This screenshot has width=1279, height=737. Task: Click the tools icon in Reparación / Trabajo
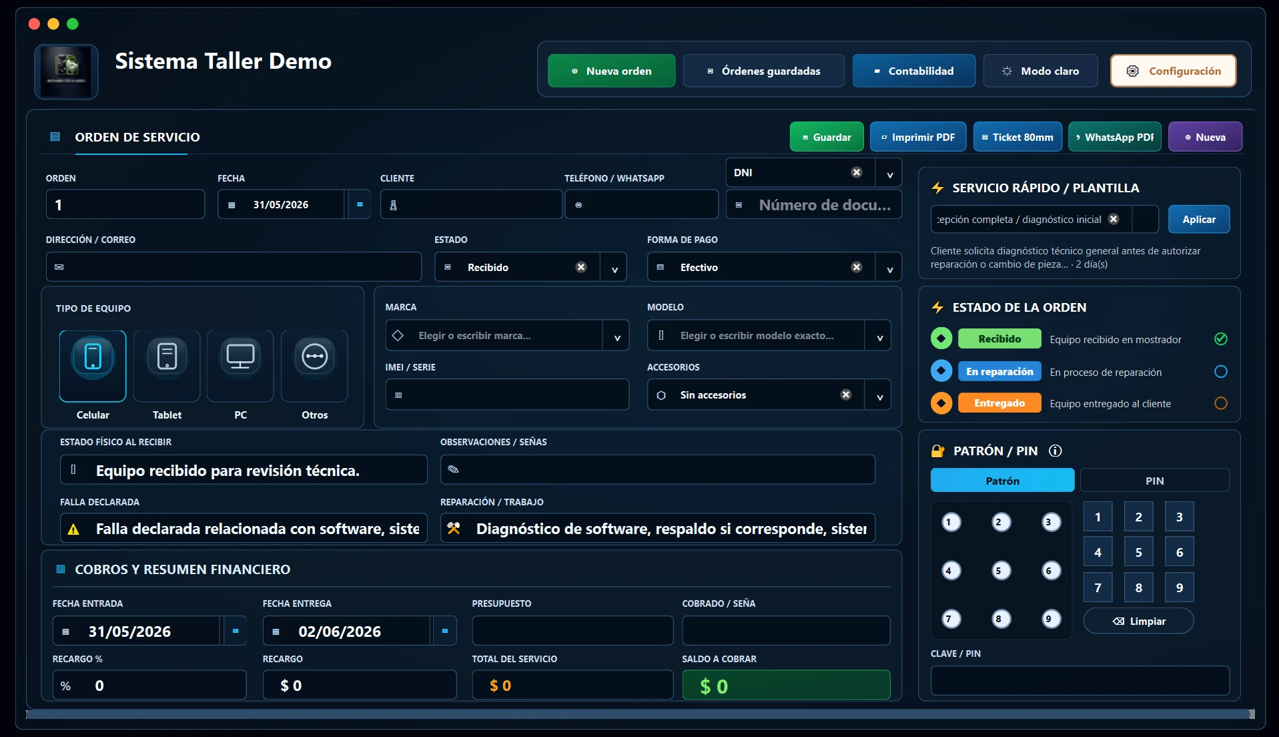[454, 528]
